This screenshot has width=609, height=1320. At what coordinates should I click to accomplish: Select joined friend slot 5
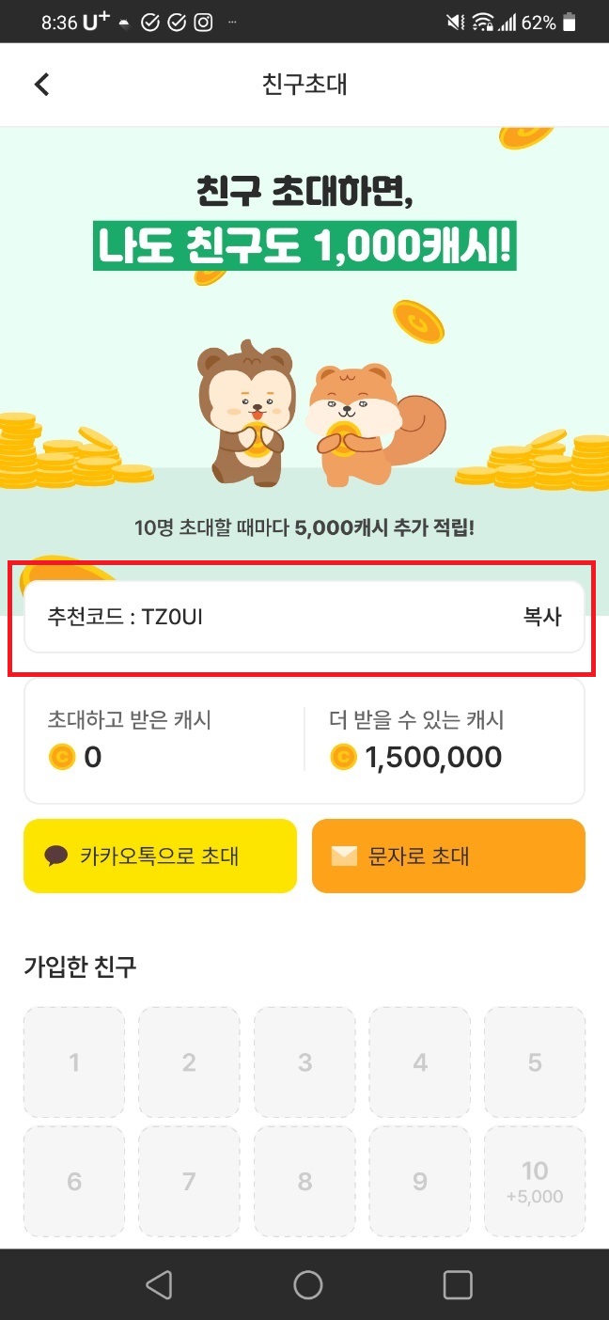(x=535, y=1062)
